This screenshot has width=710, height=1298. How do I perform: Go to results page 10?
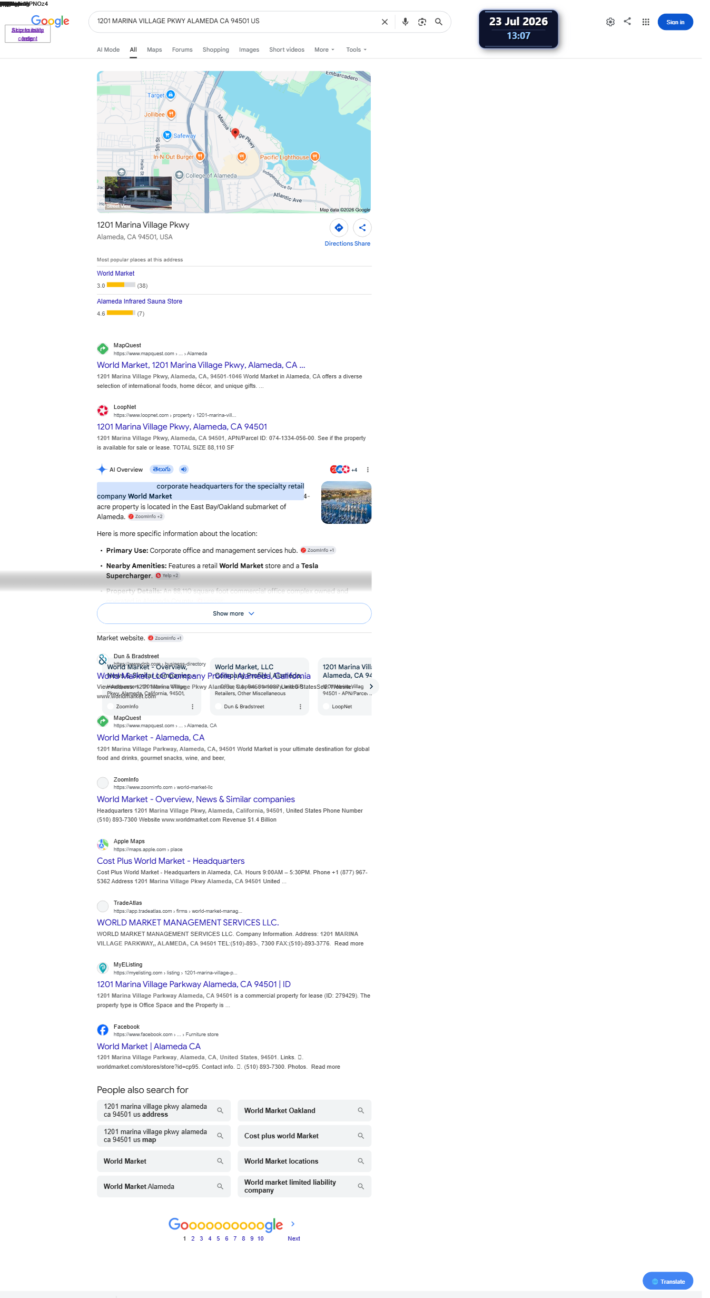pyautogui.click(x=261, y=1238)
